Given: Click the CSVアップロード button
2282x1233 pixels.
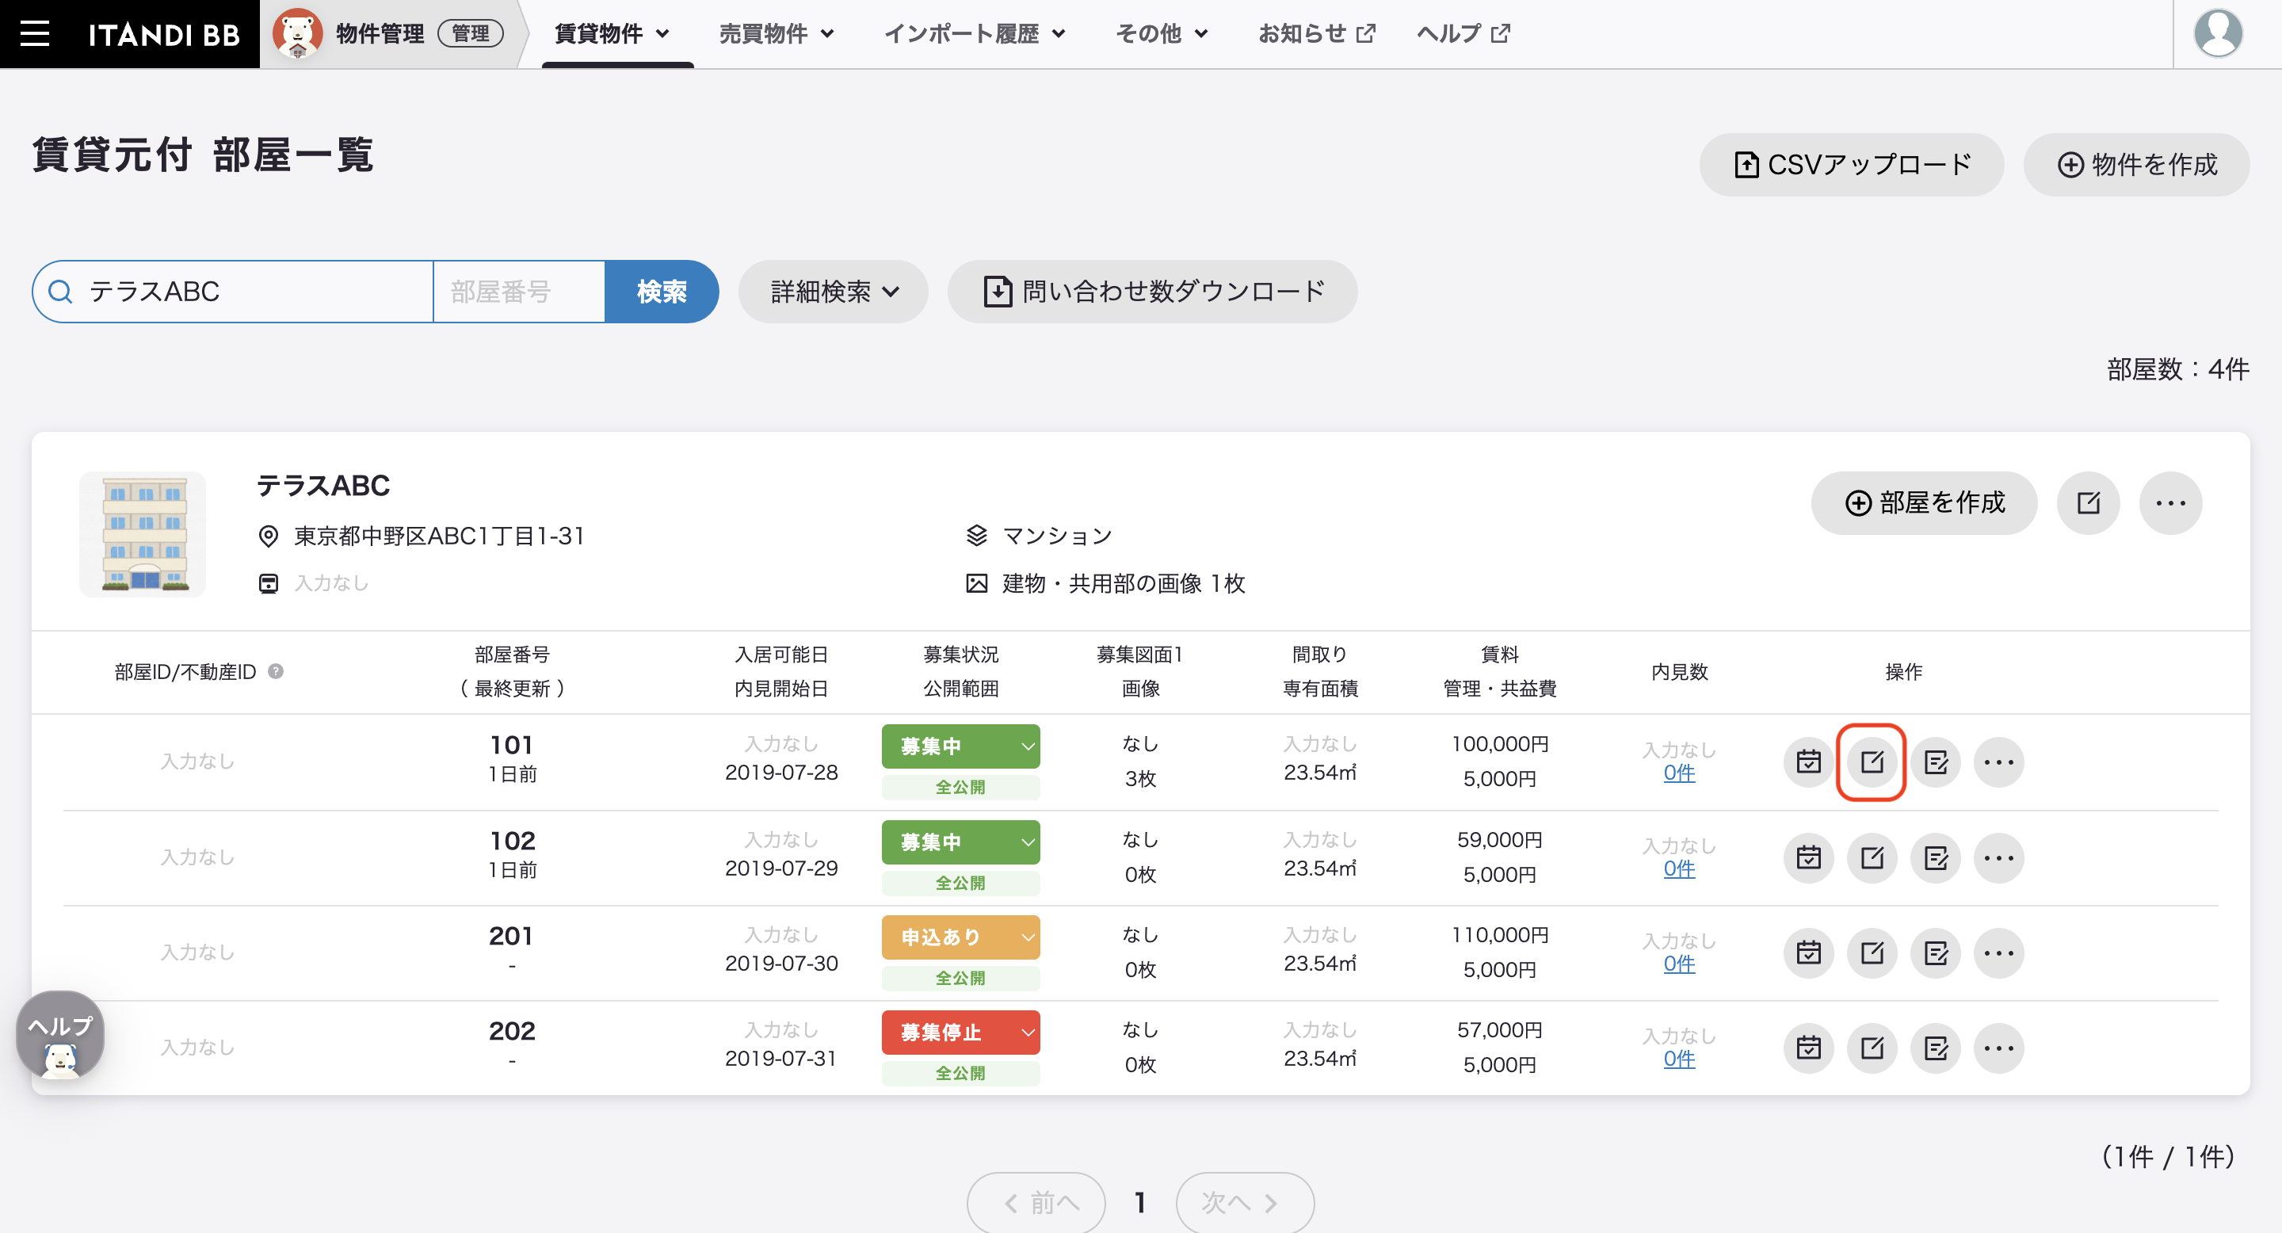Looking at the screenshot, I should pos(1852,165).
